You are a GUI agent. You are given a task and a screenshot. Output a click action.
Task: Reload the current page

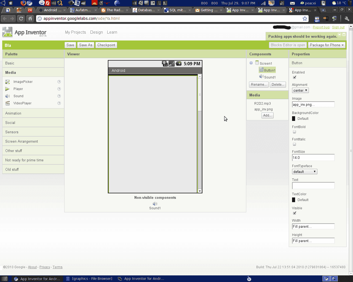tap(21, 18)
